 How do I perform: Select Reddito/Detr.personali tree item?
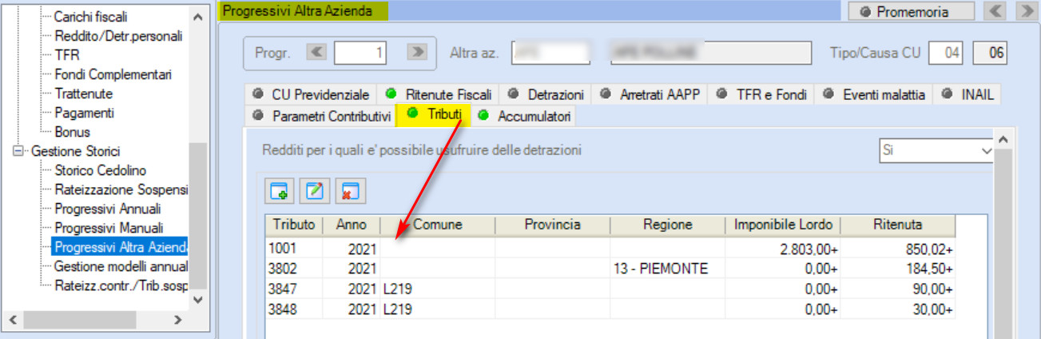(119, 36)
